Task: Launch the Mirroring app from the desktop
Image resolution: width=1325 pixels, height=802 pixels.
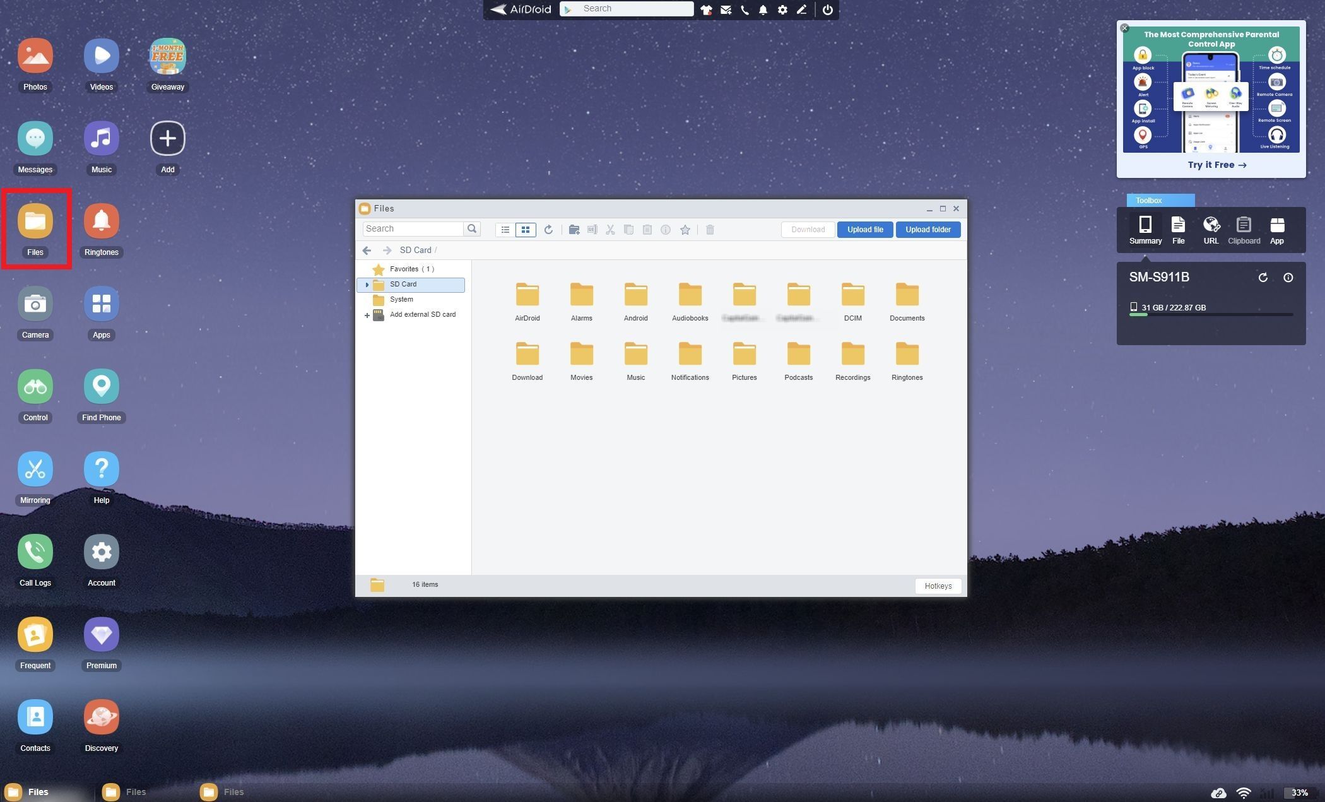Action: (35, 469)
